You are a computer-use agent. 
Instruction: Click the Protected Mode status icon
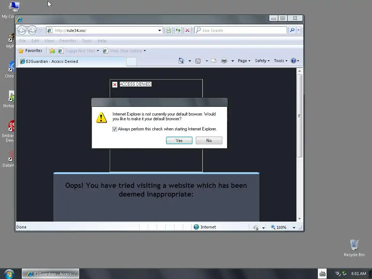click(256, 227)
